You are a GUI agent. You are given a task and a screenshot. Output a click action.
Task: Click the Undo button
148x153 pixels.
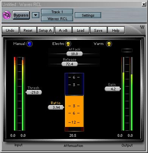10,30
